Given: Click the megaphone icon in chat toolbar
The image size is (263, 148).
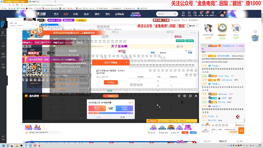Looking at the screenshot, I should click(x=209, y=125).
